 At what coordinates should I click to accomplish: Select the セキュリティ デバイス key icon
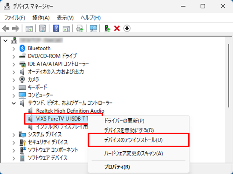click(22, 142)
